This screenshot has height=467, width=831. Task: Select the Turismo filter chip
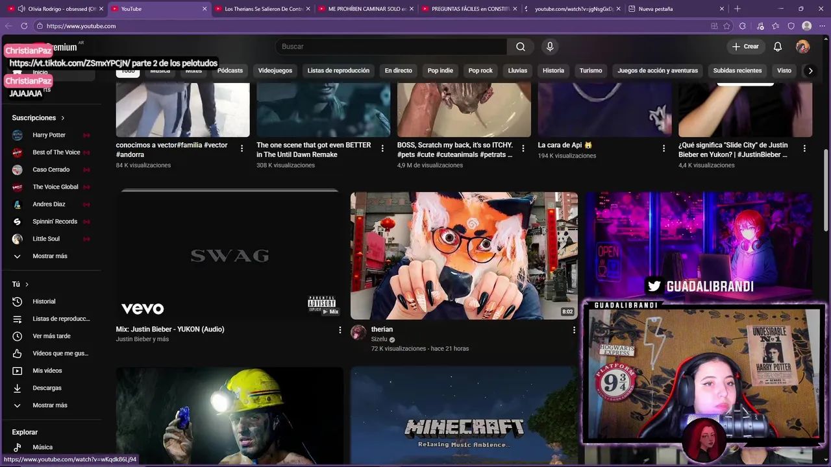[x=591, y=71]
